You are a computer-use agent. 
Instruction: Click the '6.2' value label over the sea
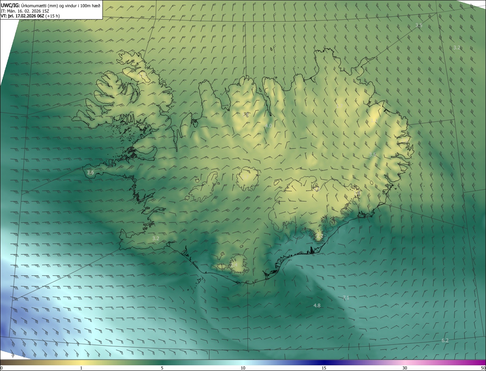(x=445, y=341)
